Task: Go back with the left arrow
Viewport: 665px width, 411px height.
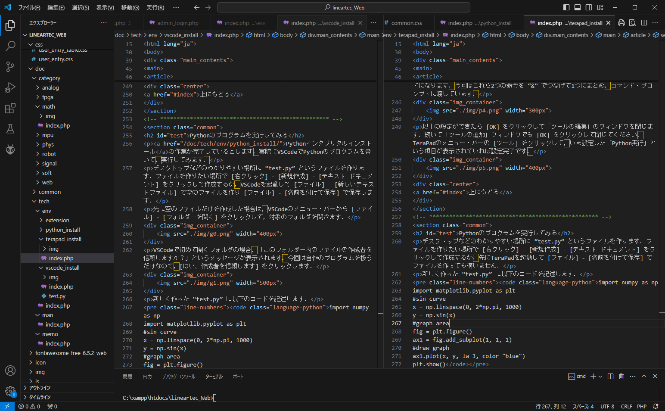Action: click(197, 7)
